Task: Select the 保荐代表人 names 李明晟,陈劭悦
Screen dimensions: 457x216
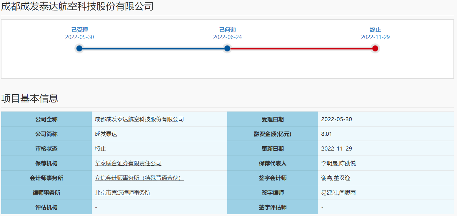Action: pos(338,163)
